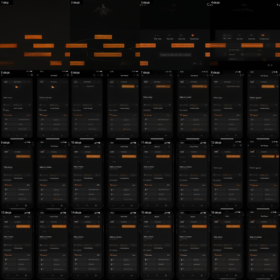Tap home nav icon in 15 steps right phone
Screen dimensions: 280x280
[x=183, y=275]
